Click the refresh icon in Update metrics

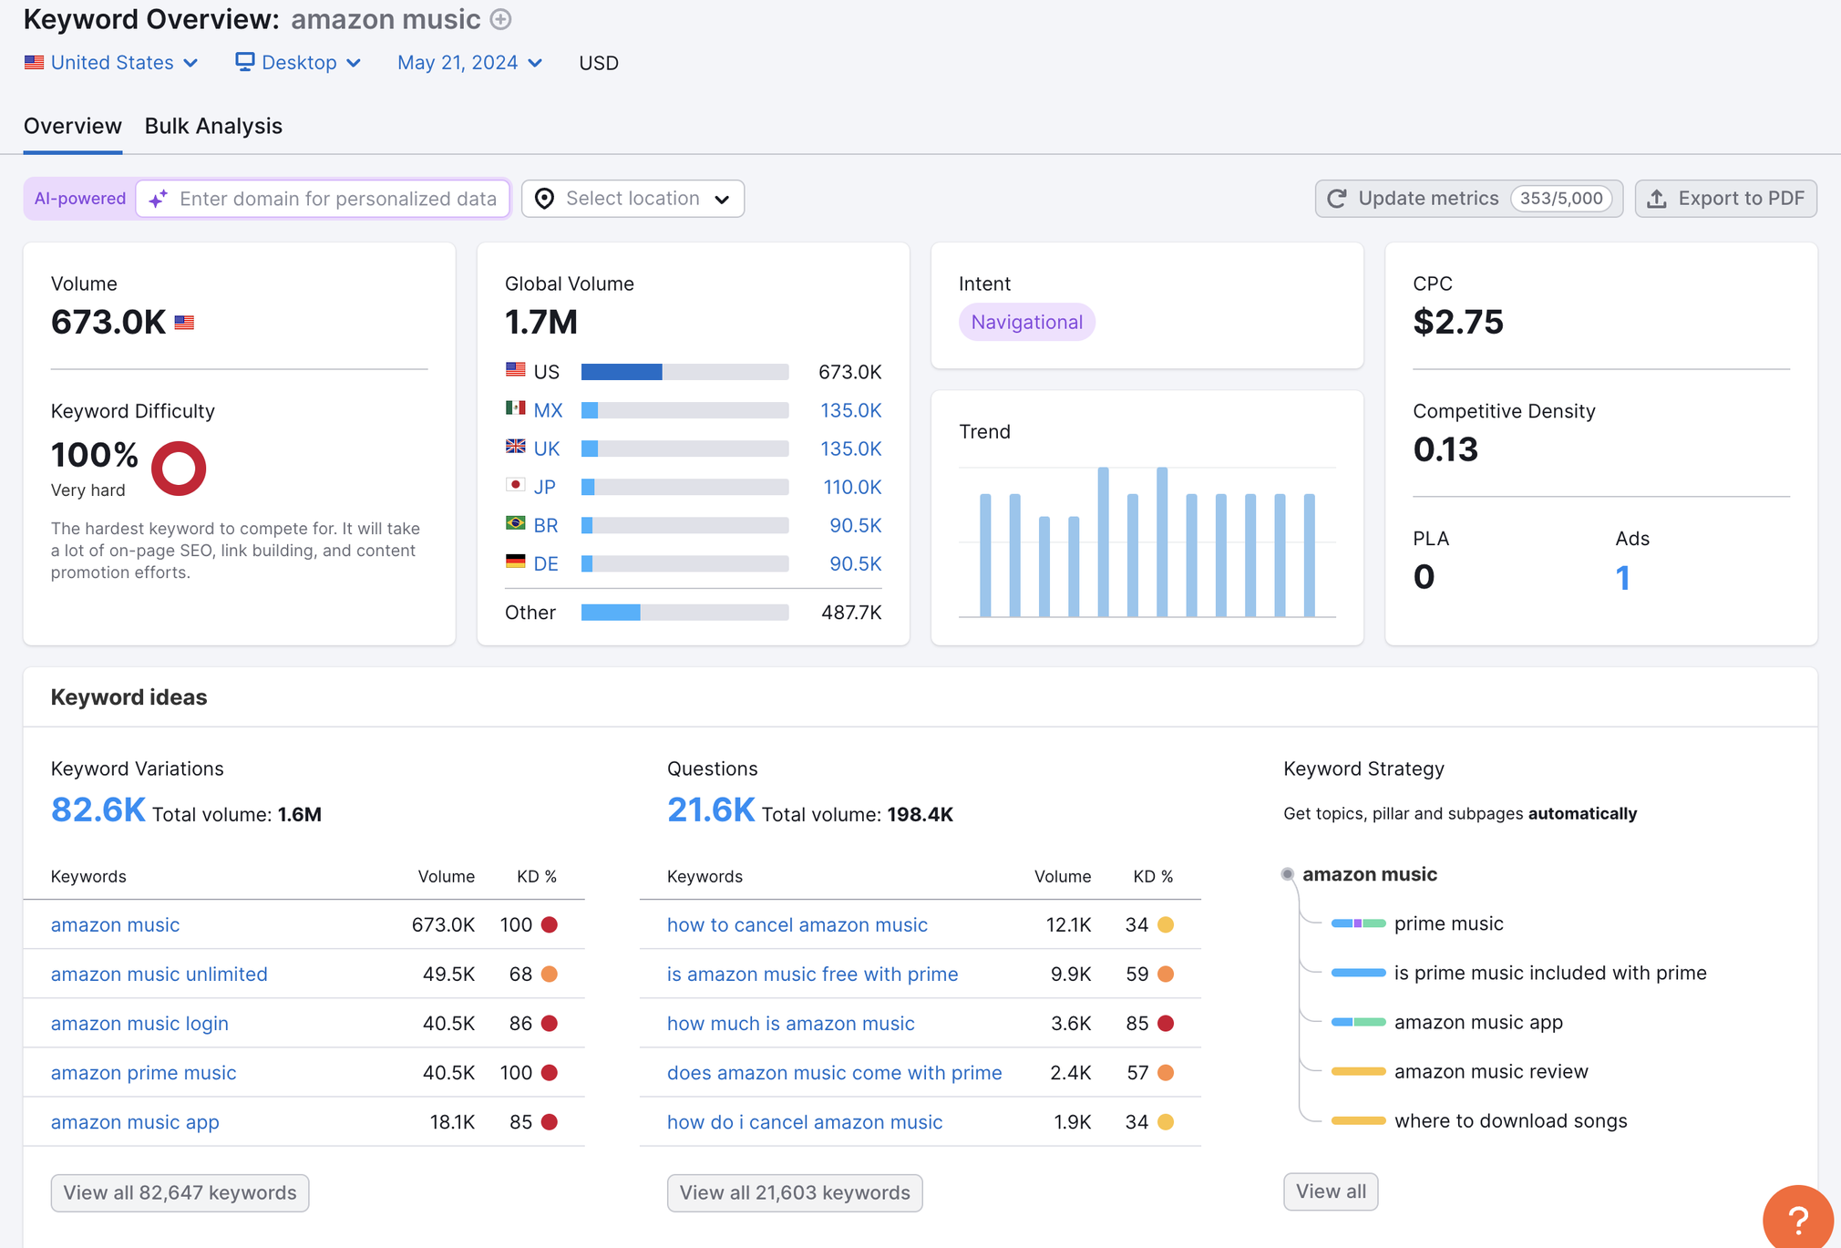pyautogui.click(x=1337, y=199)
